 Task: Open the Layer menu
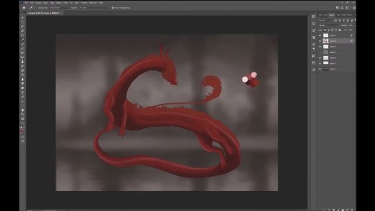(46, 2)
